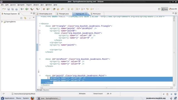This screenshot has height=100, width=178.
Task: Open the Edit menu
Action: pos(7,5)
